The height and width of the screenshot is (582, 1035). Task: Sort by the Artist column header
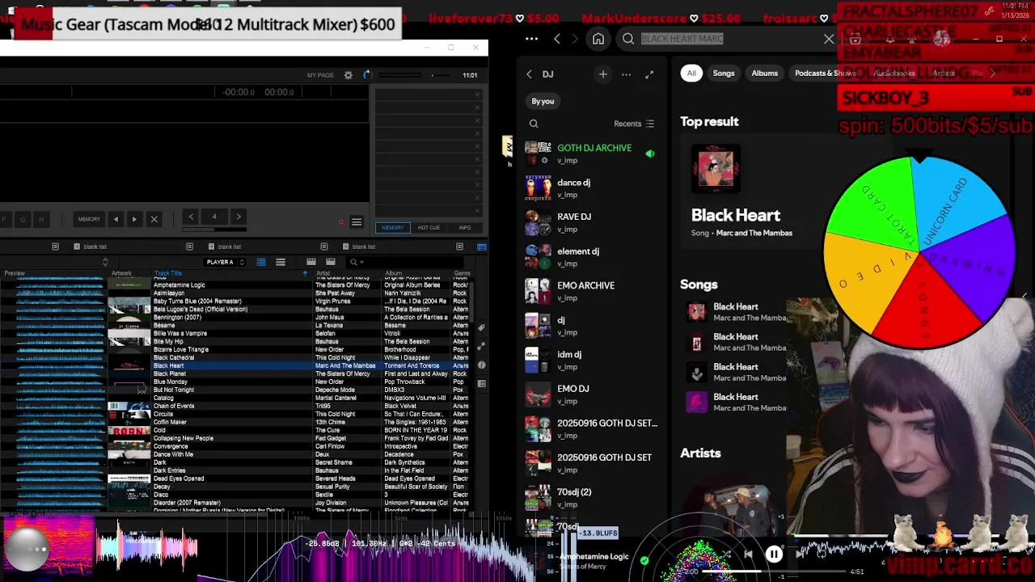coord(323,273)
